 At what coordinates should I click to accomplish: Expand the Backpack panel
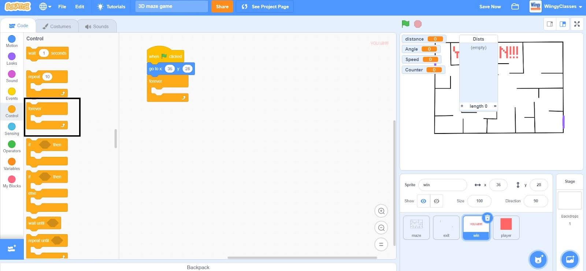pos(198,267)
